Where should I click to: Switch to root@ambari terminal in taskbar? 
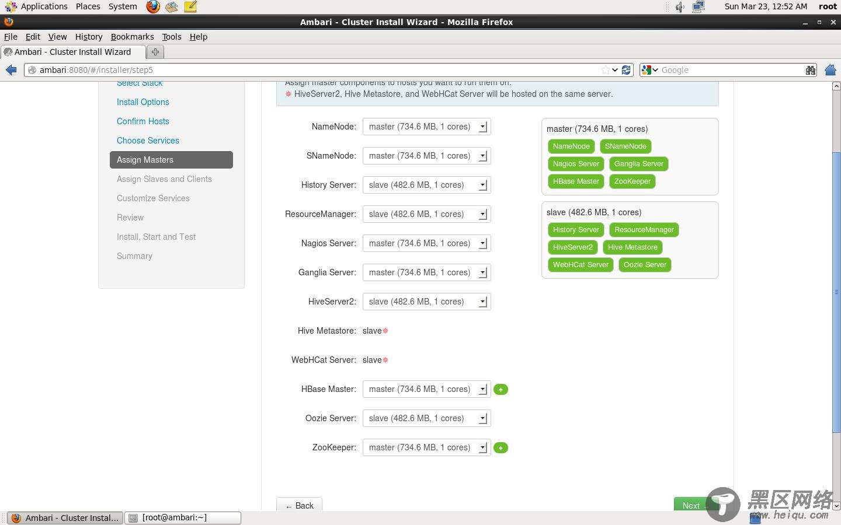pyautogui.click(x=183, y=518)
